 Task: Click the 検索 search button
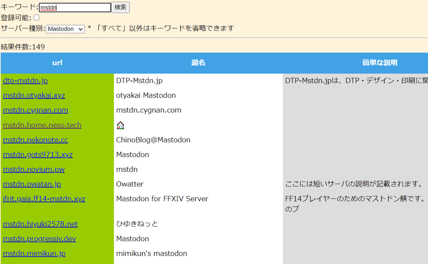coord(121,7)
